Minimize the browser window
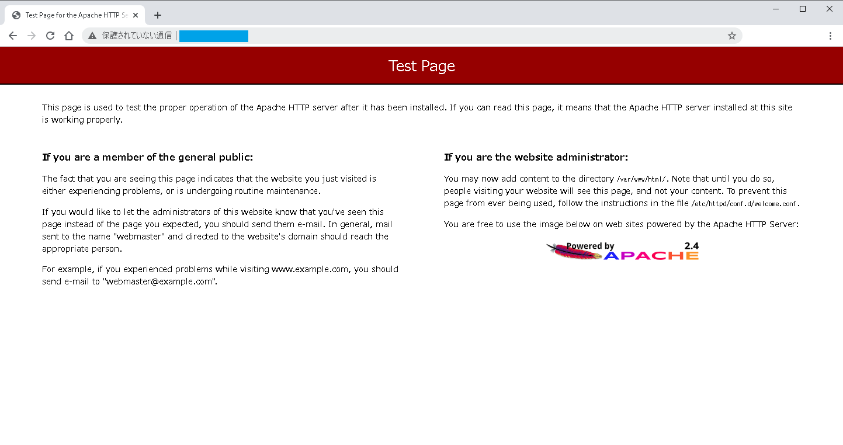The height and width of the screenshot is (445, 843). coord(776,9)
